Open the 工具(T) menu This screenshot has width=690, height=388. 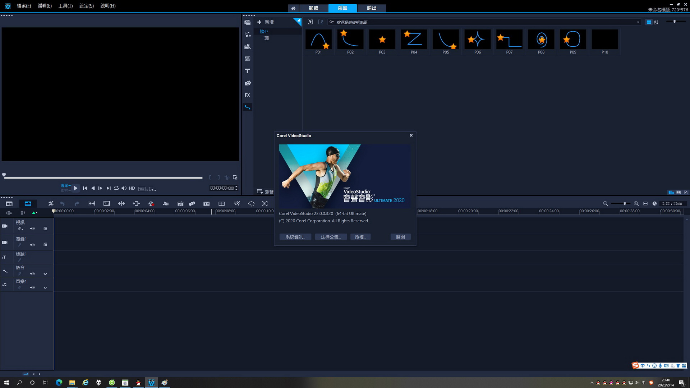tap(65, 6)
